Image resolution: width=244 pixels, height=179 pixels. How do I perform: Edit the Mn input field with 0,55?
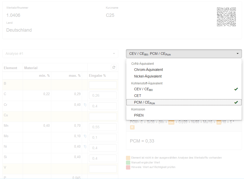[103, 127]
